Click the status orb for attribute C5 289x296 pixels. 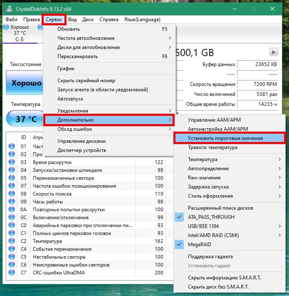point(12,257)
